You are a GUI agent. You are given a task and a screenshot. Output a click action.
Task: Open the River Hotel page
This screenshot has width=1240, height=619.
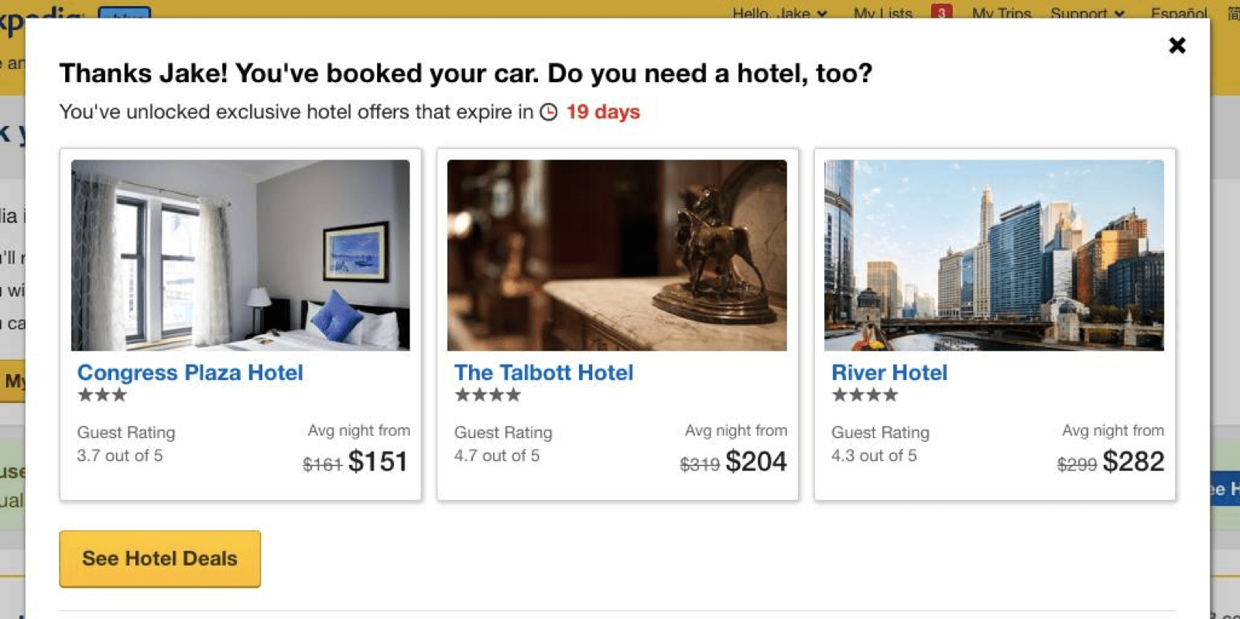coord(889,373)
